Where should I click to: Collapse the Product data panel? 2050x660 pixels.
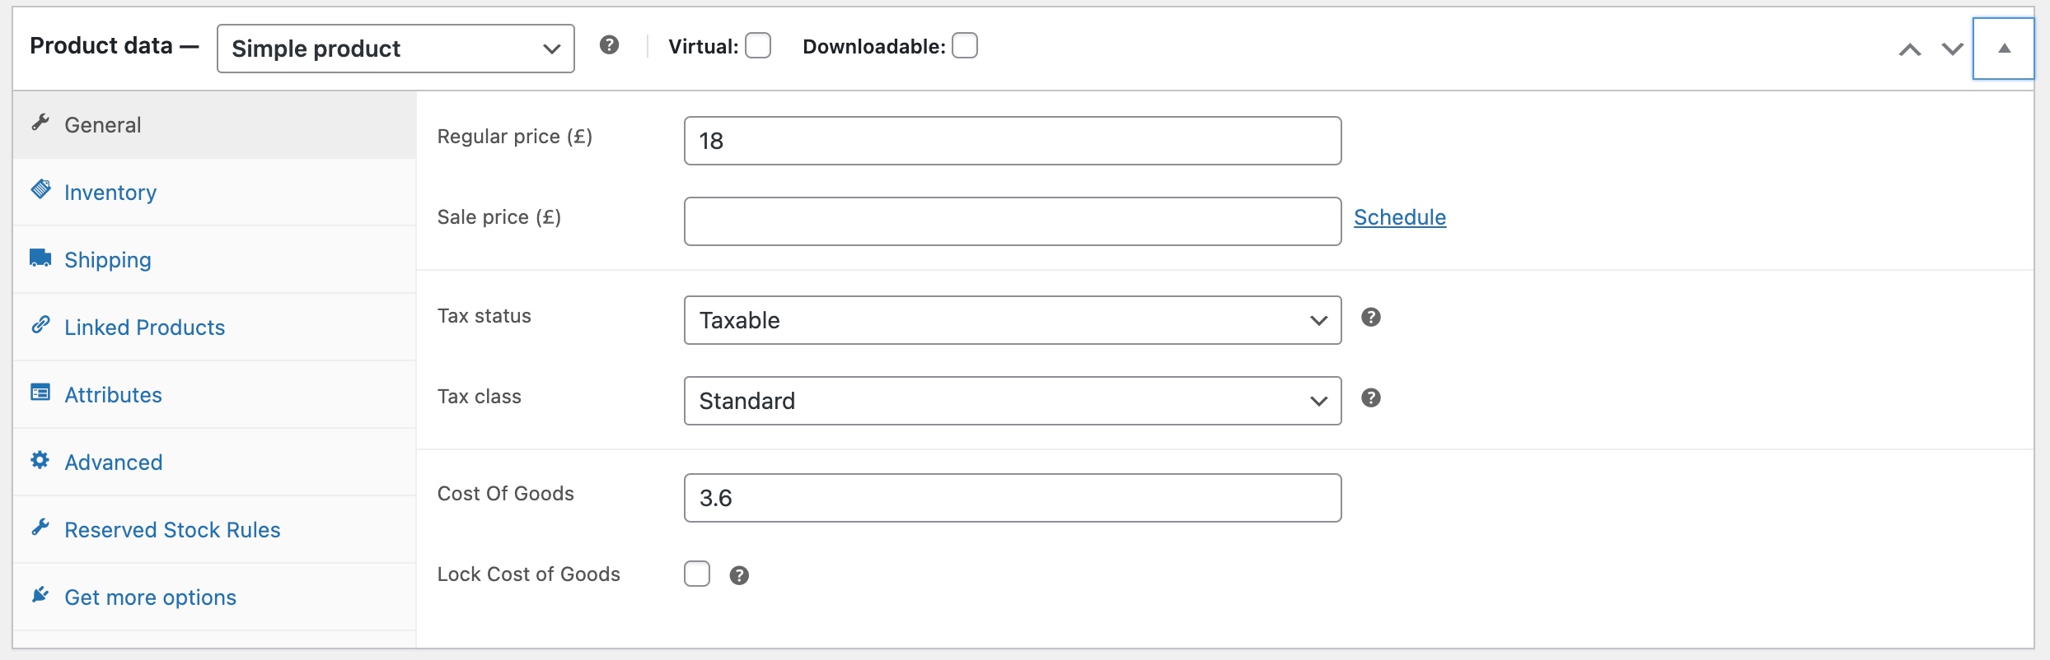pos(2004,49)
